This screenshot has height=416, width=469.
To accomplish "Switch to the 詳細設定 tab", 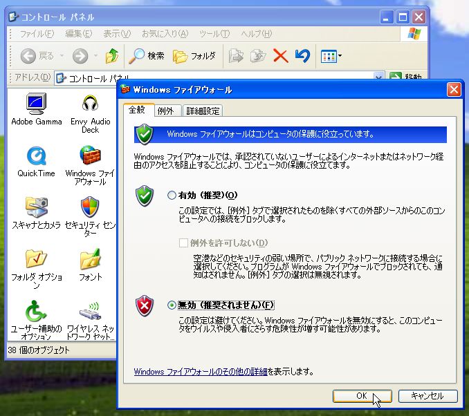I will (203, 111).
